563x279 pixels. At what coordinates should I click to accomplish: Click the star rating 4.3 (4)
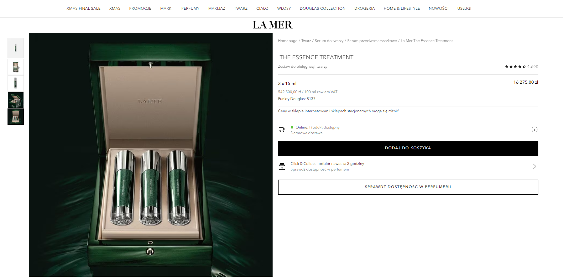(521, 66)
